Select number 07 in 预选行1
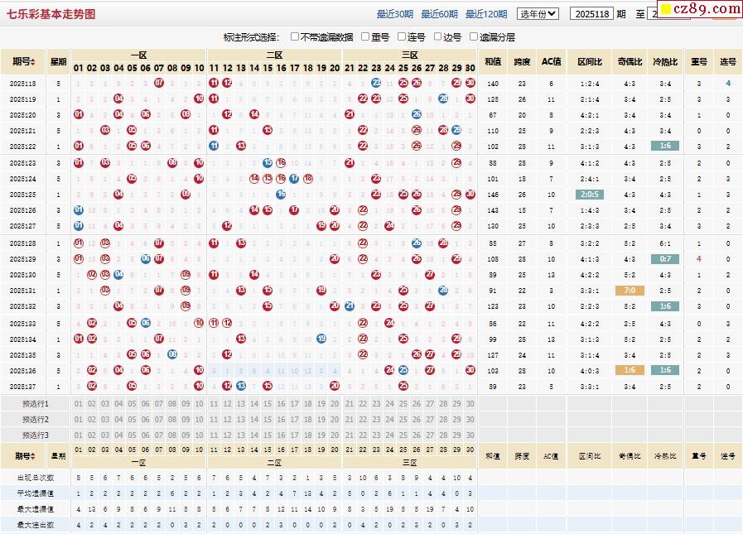Image resolution: width=743 pixels, height=534 pixels. (159, 404)
